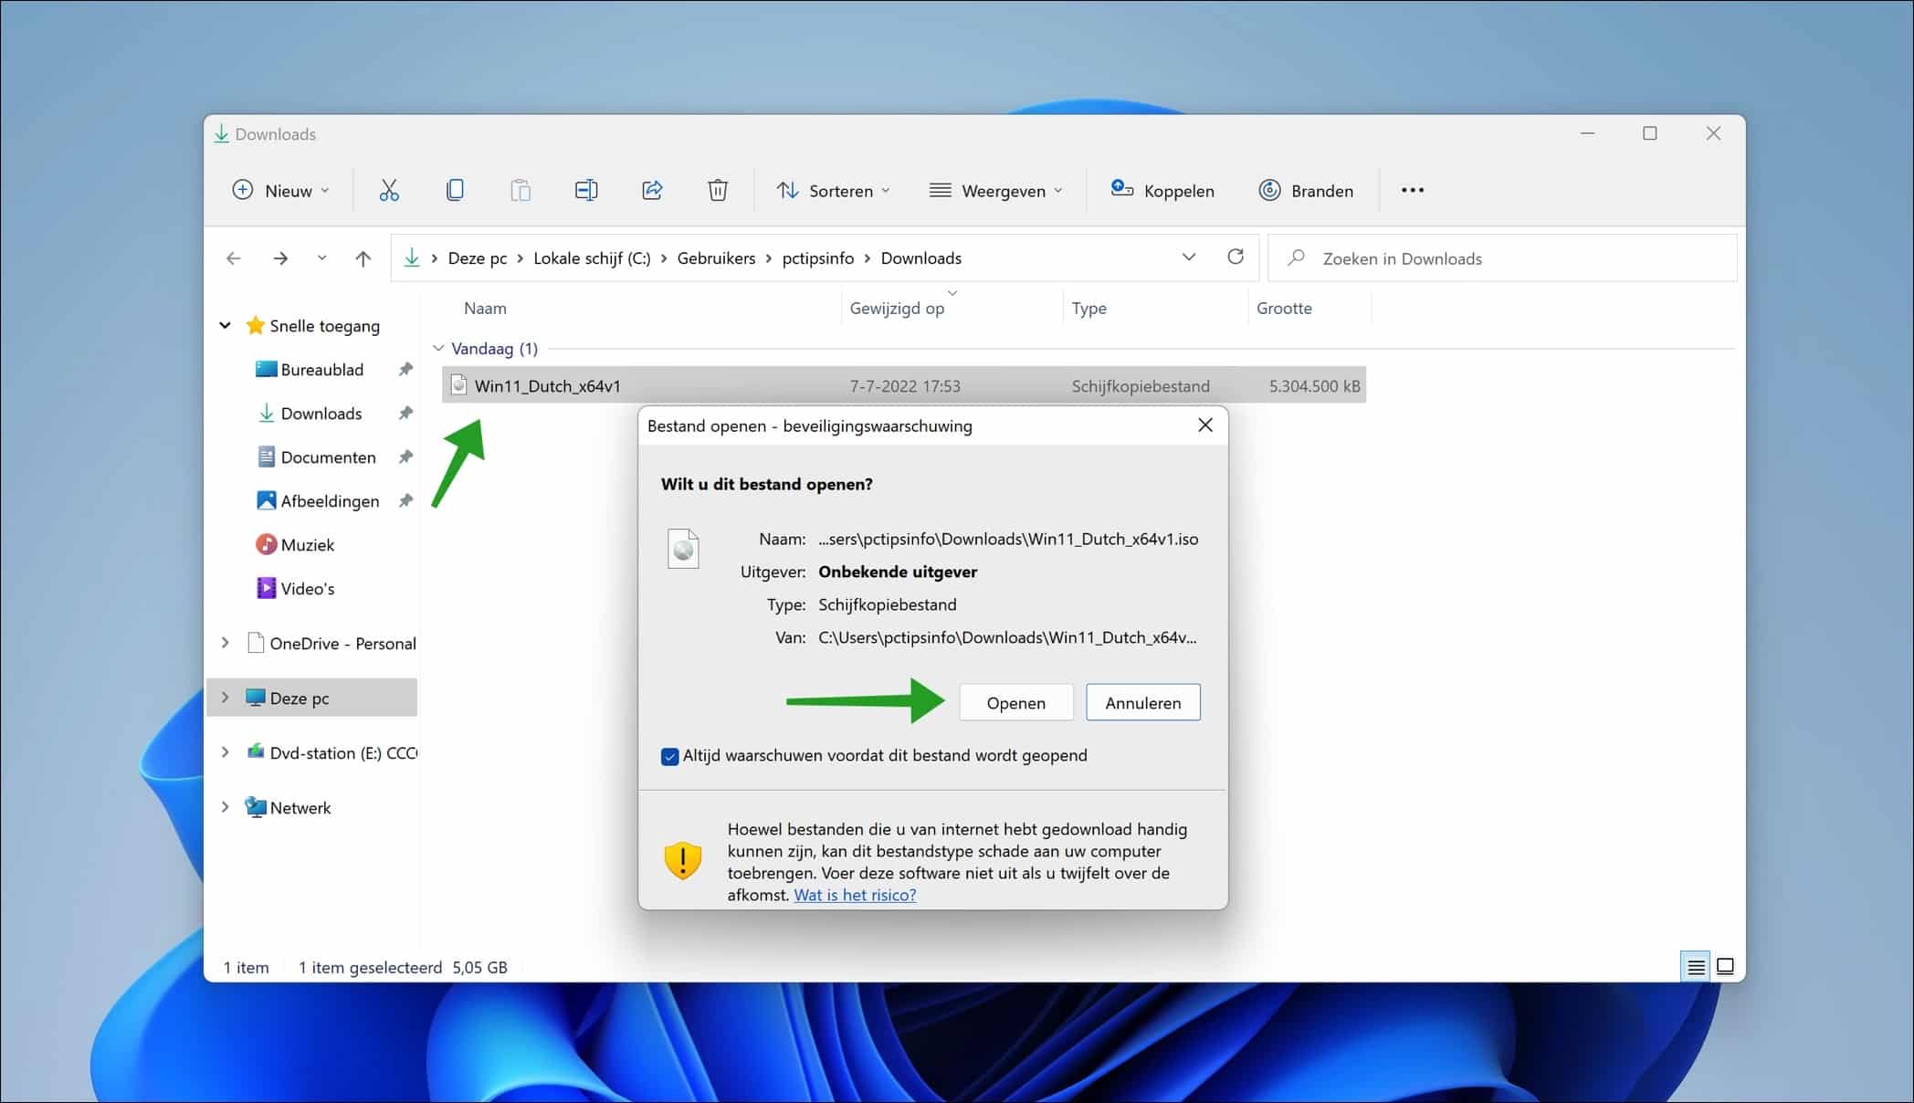Screen dimensions: 1914x1103
Task: Collapse the Snelle toegang section
Action: pos(225,325)
